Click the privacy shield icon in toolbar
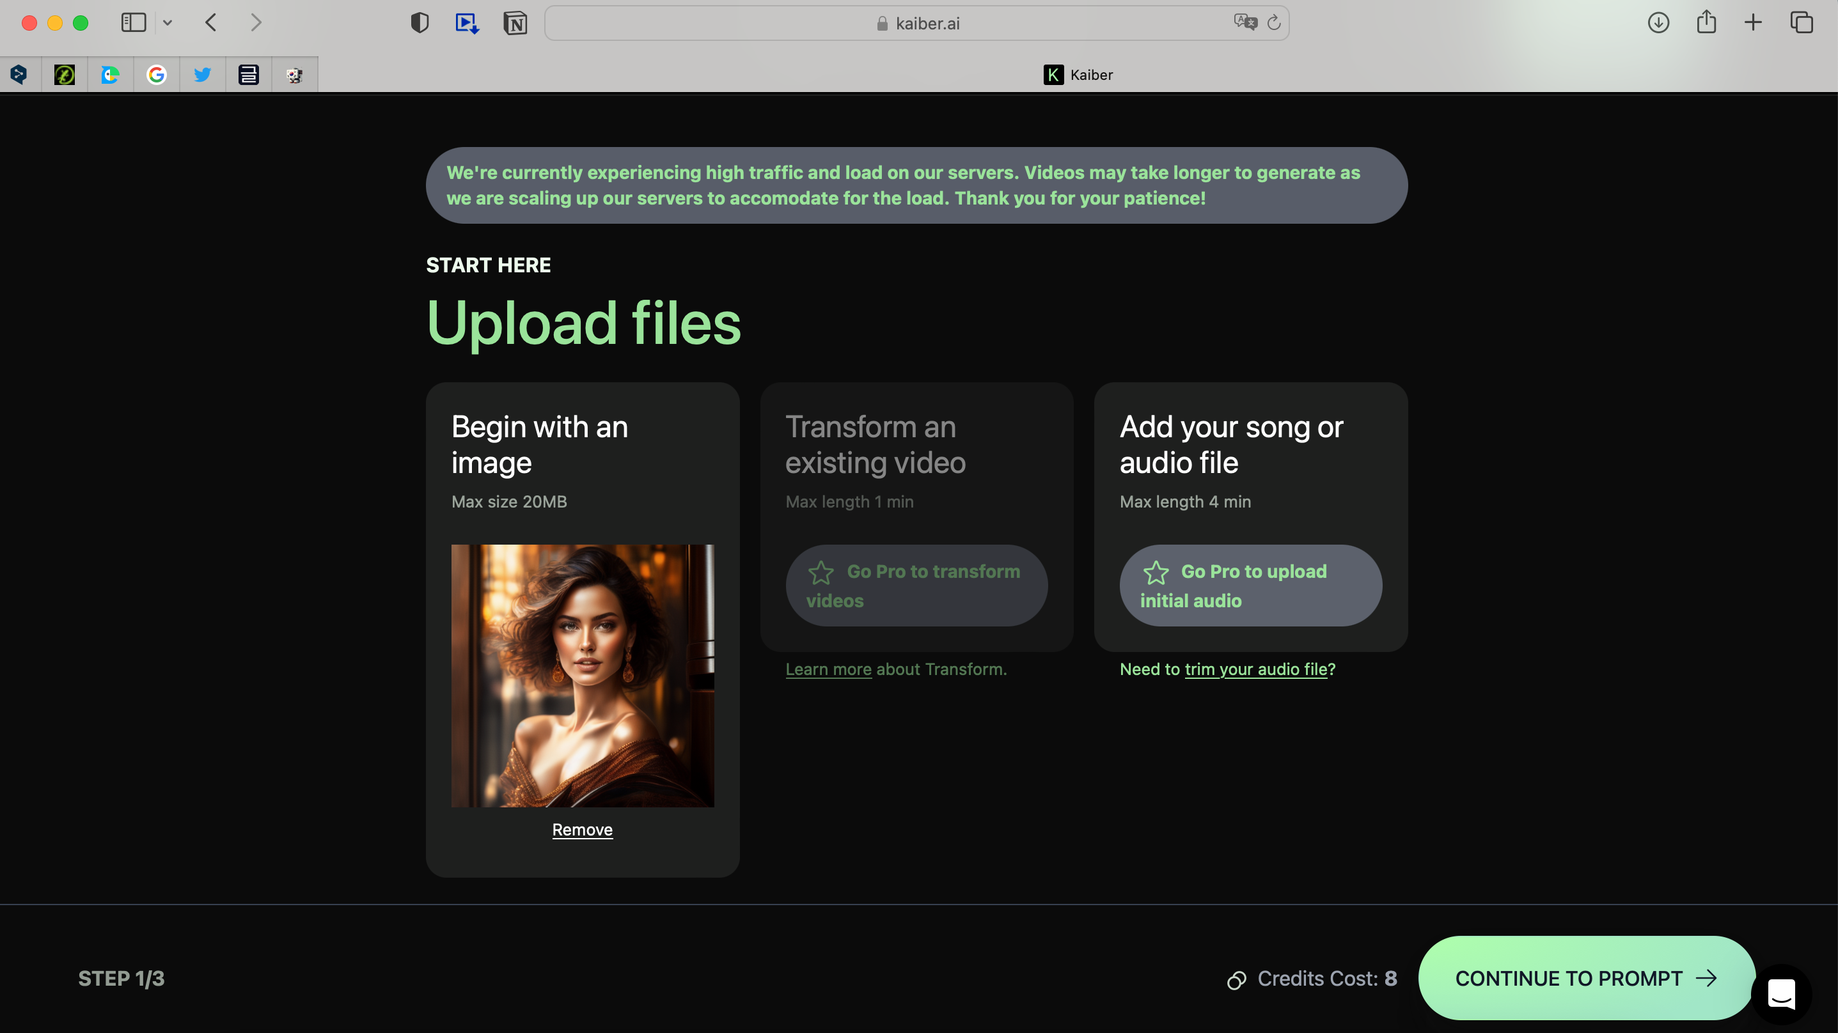Image resolution: width=1838 pixels, height=1033 pixels. pos(420,23)
